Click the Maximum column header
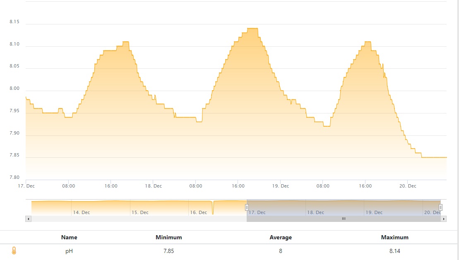The height and width of the screenshot is (260, 459). 394,238
